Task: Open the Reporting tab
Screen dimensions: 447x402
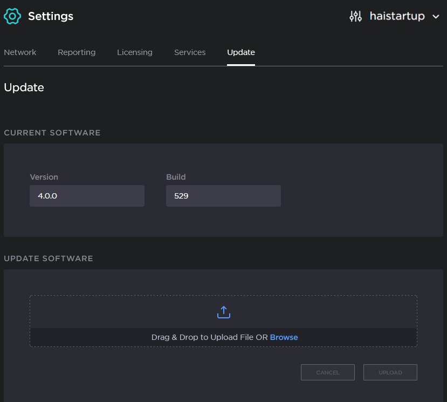Action: (x=77, y=52)
